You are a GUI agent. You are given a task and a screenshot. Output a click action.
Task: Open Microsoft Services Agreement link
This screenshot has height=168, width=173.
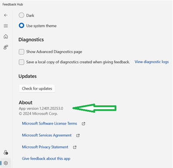pyautogui.click(x=47, y=135)
